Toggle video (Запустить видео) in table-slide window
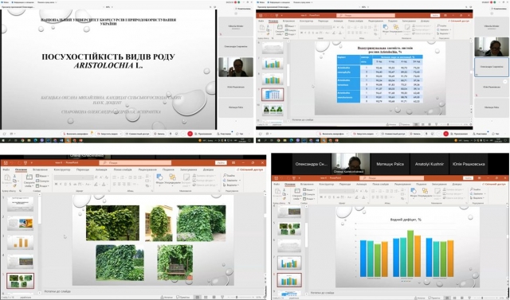This screenshot has width=510, height=300. (365, 134)
